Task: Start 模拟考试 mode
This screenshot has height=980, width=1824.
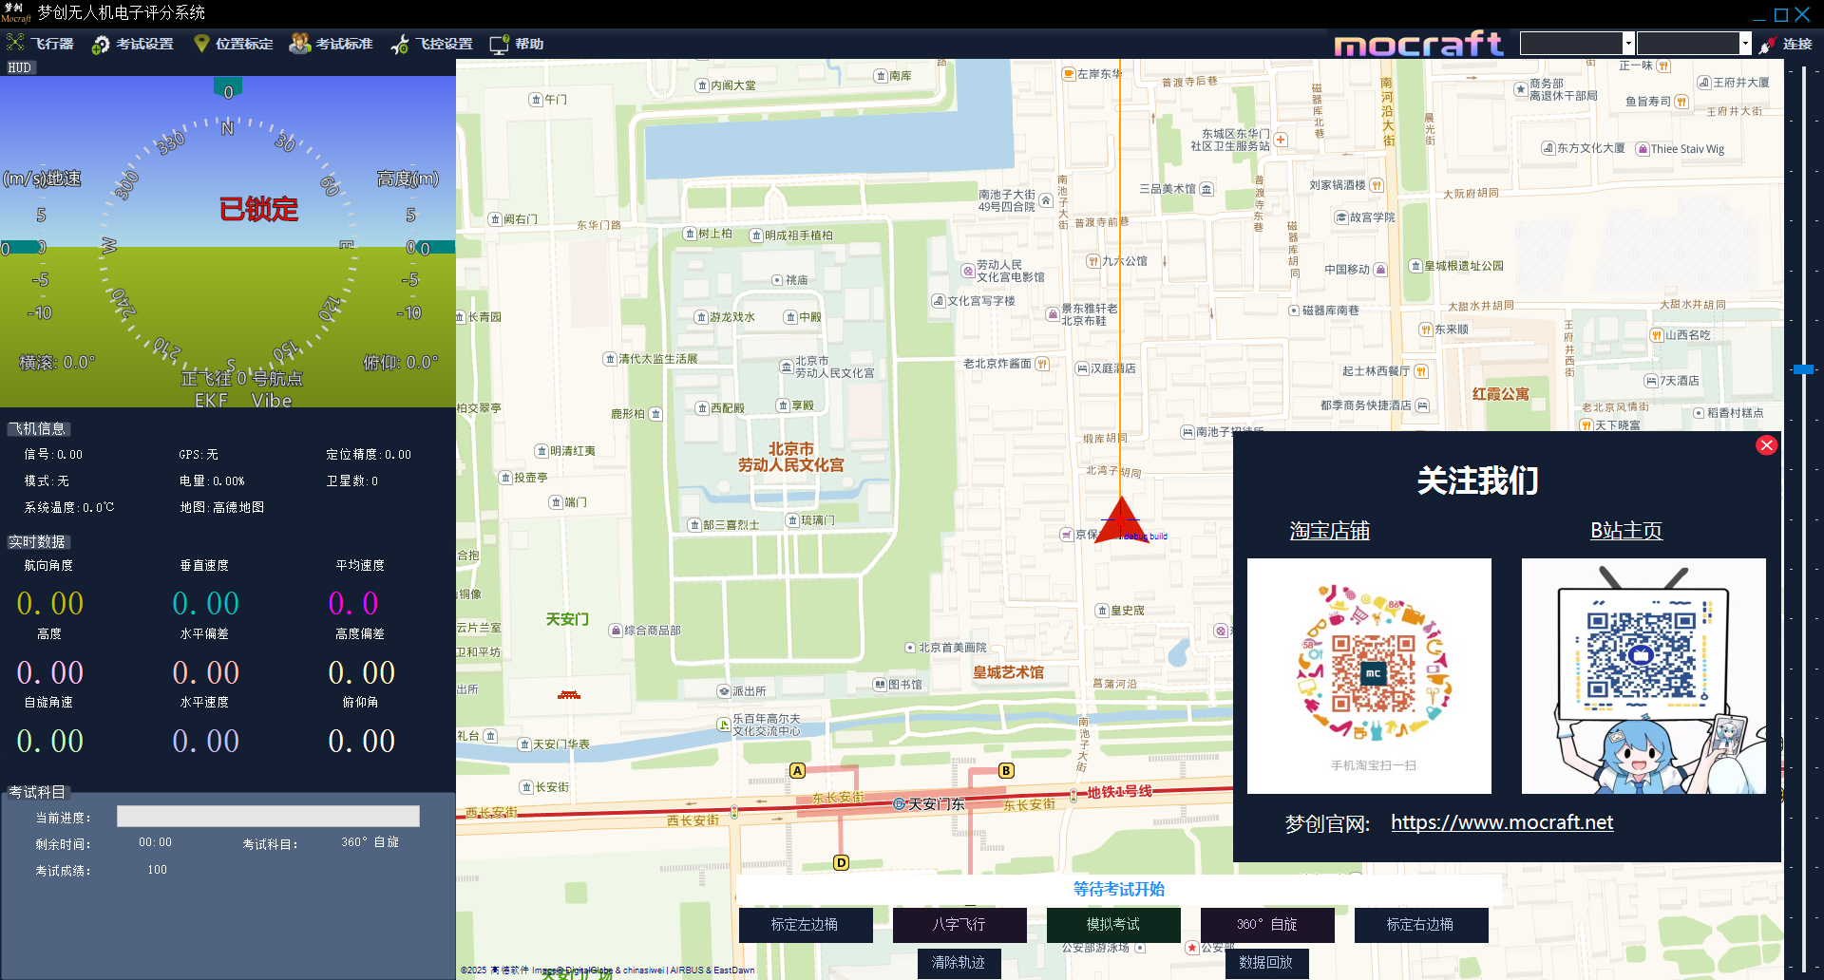Action: tap(1112, 924)
